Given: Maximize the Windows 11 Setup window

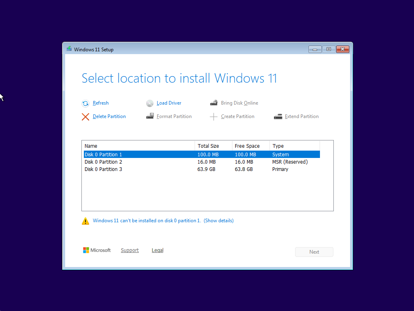Looking at the screenshot, I should tap(329, 49).
